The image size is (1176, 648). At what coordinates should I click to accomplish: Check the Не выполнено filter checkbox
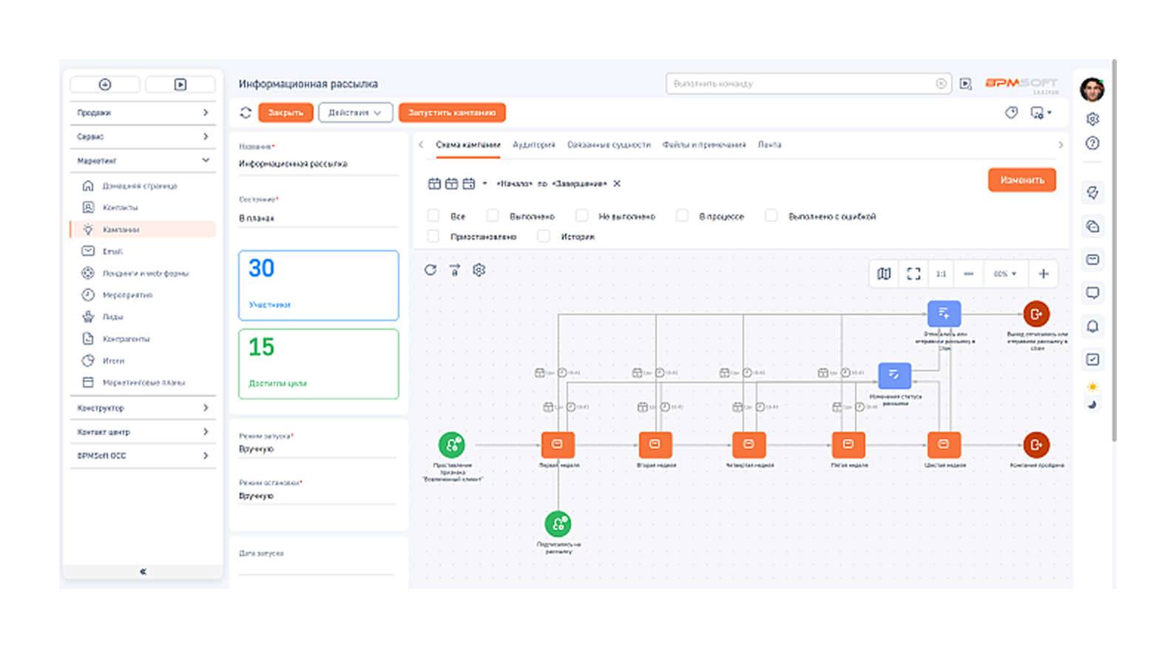coord(582,216)
